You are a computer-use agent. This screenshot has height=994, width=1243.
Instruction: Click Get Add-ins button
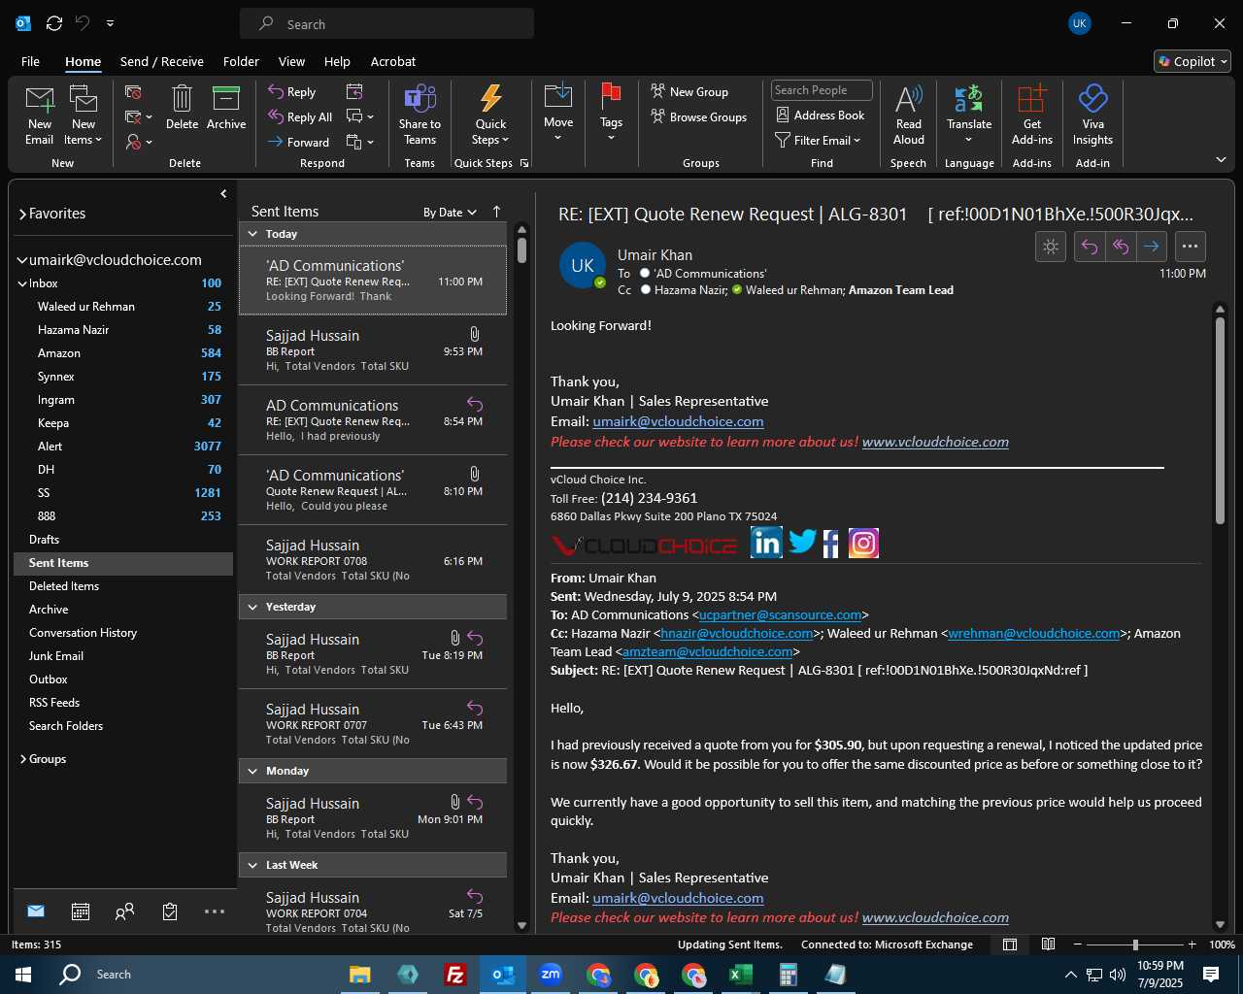pos(1032,116)
